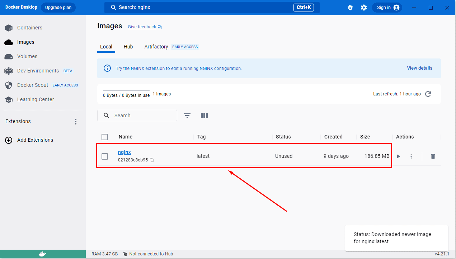
Task: Open the column display options icon
Action: [204, 116]
